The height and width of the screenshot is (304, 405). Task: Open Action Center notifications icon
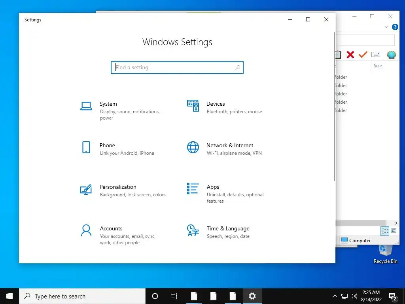(393, 296)
